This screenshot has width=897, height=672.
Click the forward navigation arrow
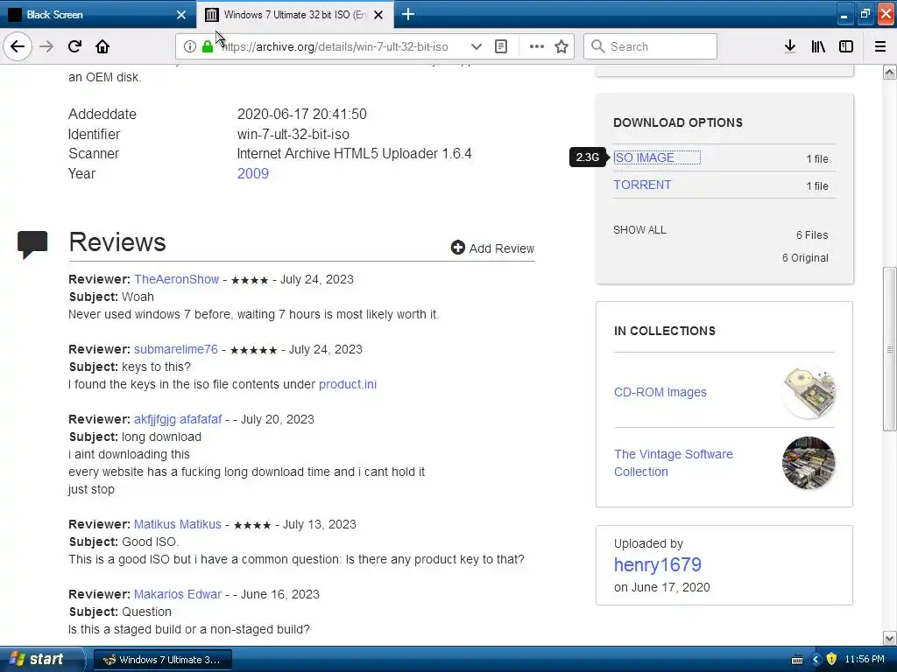46,46
